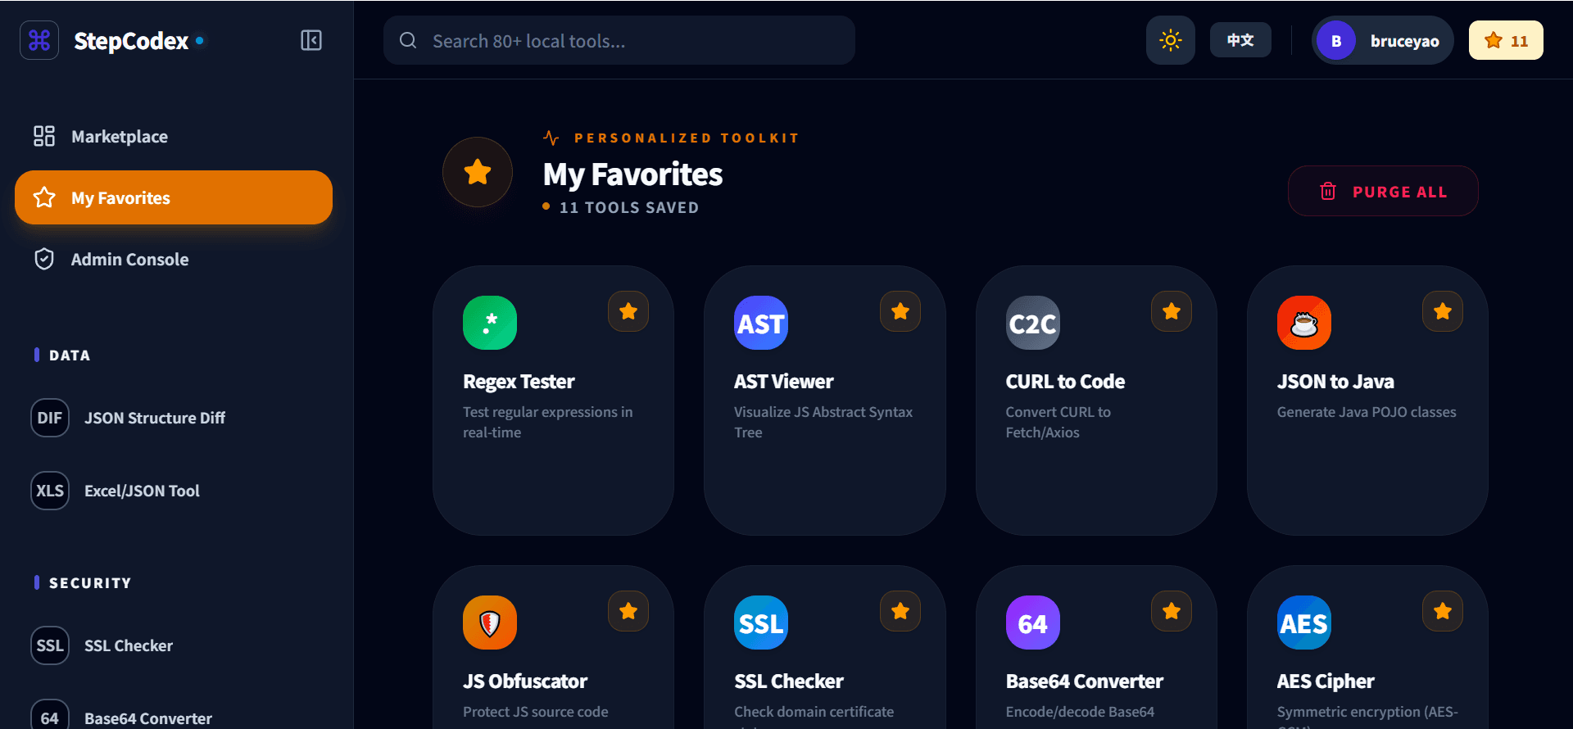Click the StepCodex logo icon
Viewport: 1573px width, 729px height.
click(x=39, y=40)
